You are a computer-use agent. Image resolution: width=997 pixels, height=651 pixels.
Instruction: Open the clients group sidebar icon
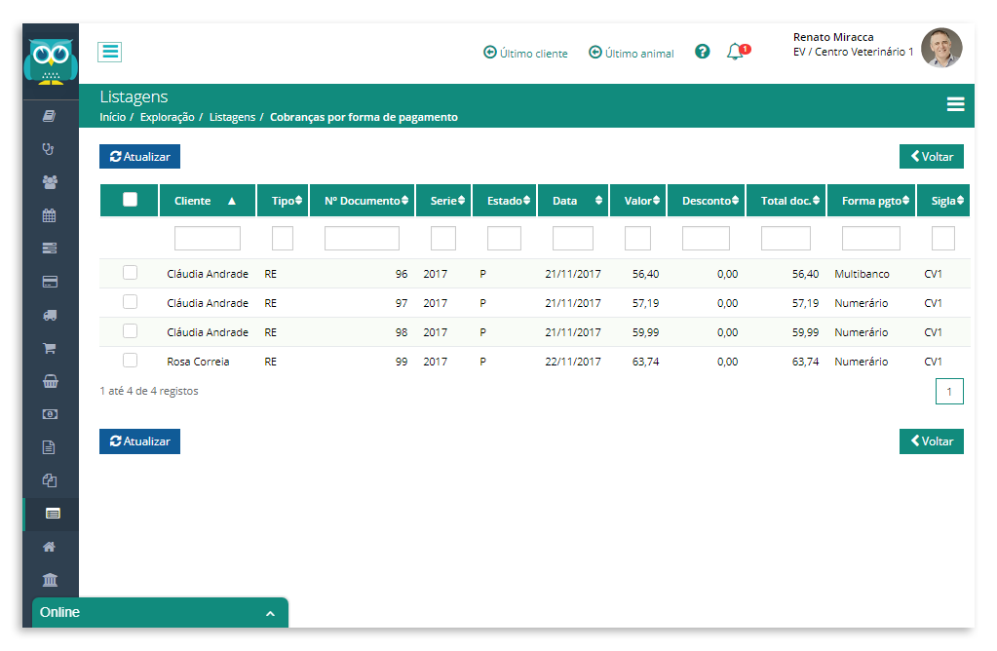pos(49,182)
